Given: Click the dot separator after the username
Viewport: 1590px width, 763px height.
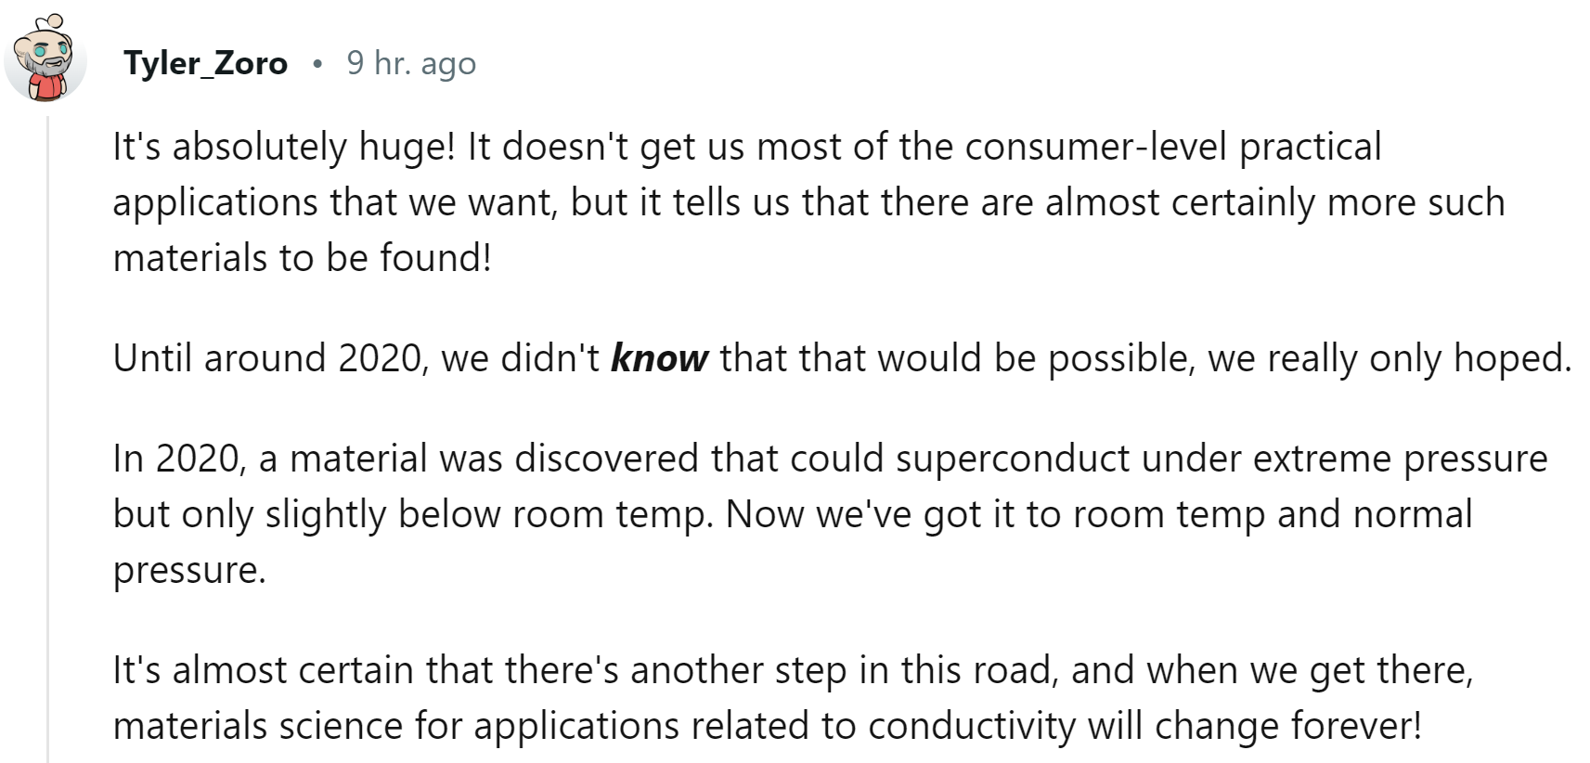Looking at the screenshot, I should click(x=317, y=64).
